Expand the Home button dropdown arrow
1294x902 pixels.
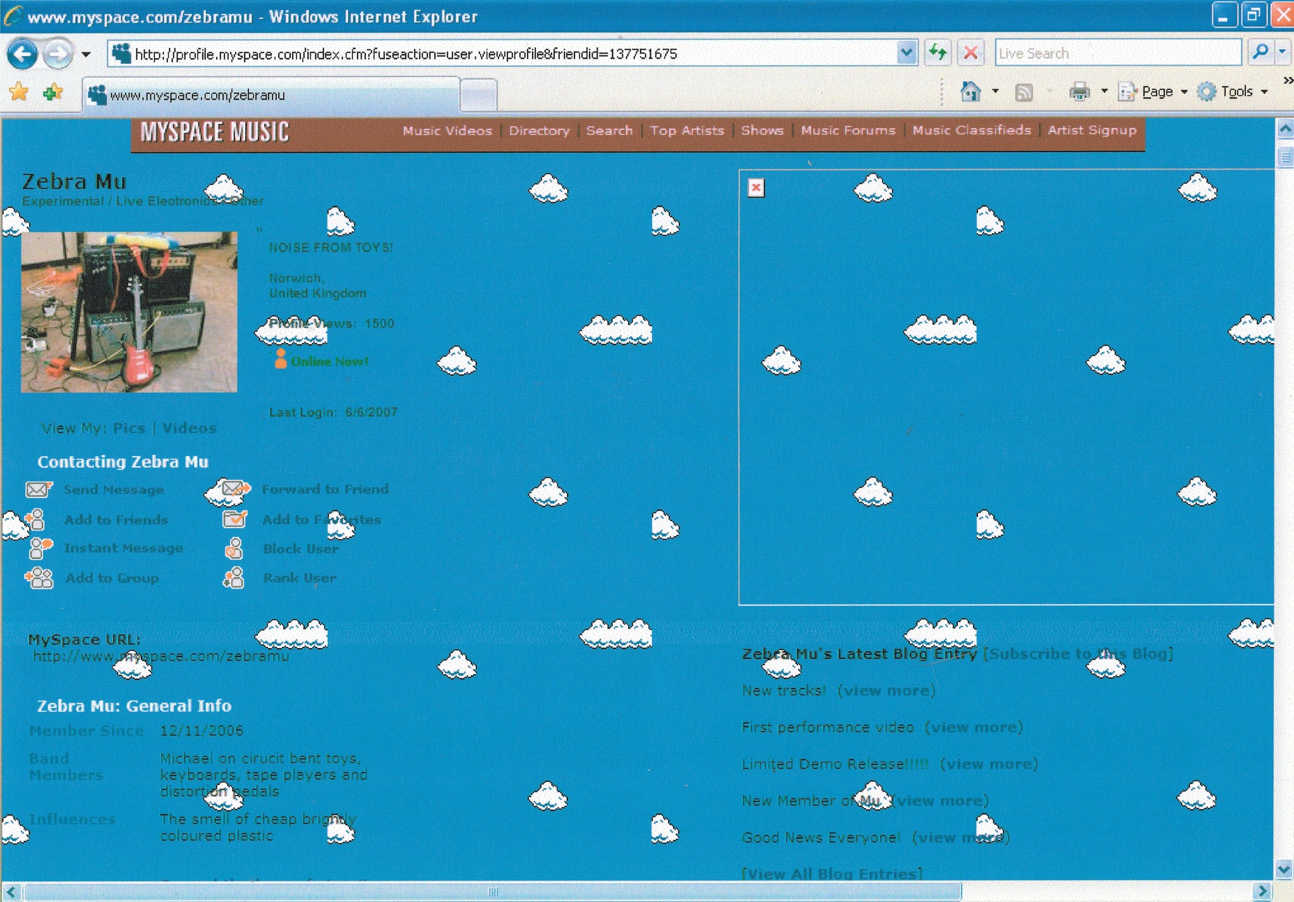[995, 92]
